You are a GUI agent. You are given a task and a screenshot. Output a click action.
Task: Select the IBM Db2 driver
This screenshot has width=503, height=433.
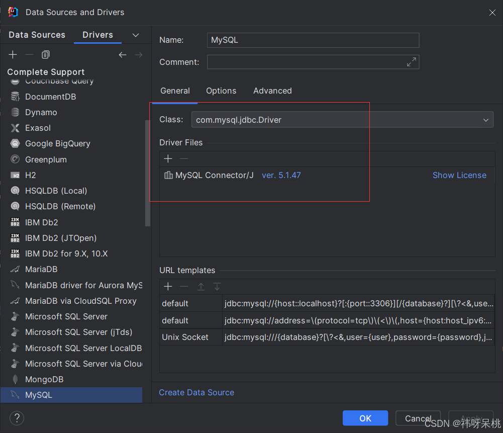[x=71, y=222]
